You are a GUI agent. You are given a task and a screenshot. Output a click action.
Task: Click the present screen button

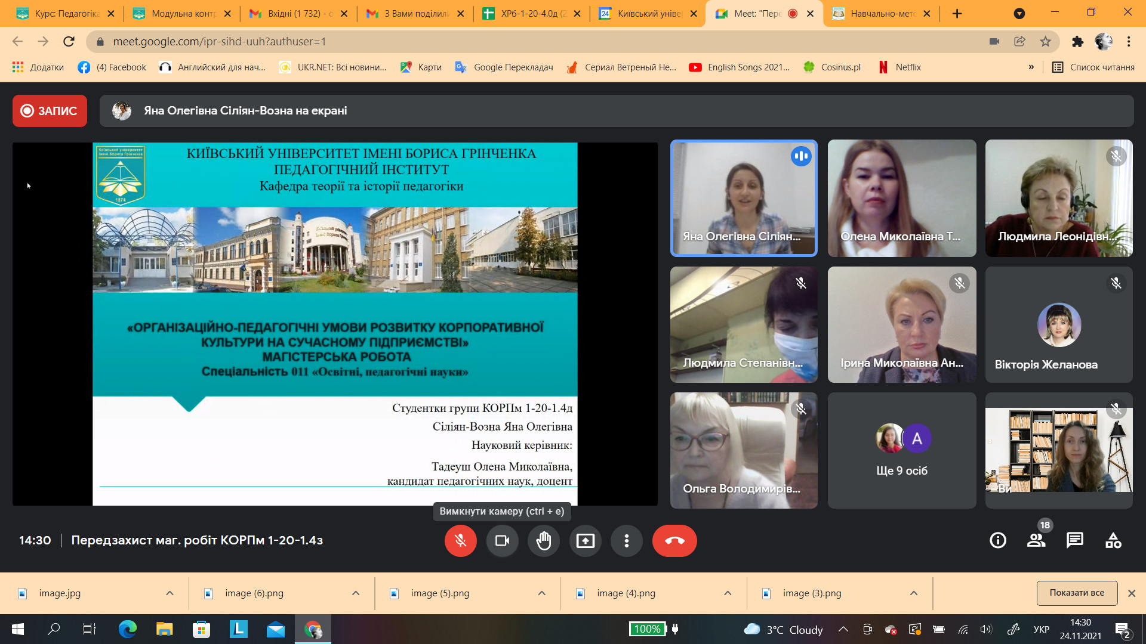(x=585, y=540)
